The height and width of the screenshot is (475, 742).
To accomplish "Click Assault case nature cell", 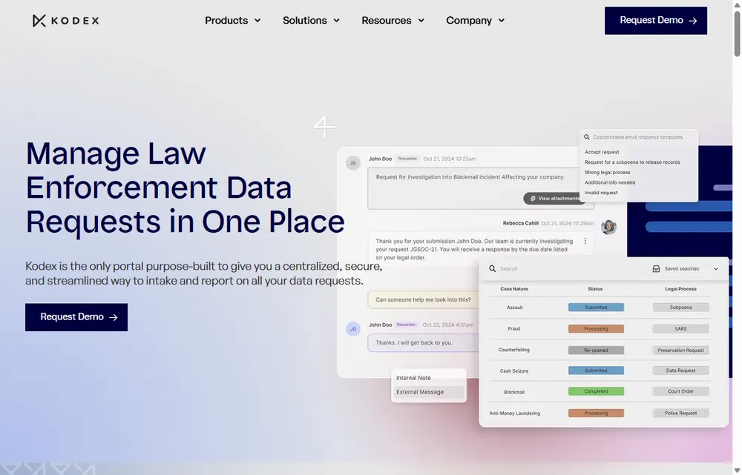I will click(x=514, y=308).
